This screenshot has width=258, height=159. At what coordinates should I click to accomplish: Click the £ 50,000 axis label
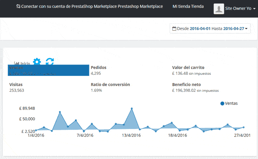tap(27, 119)
